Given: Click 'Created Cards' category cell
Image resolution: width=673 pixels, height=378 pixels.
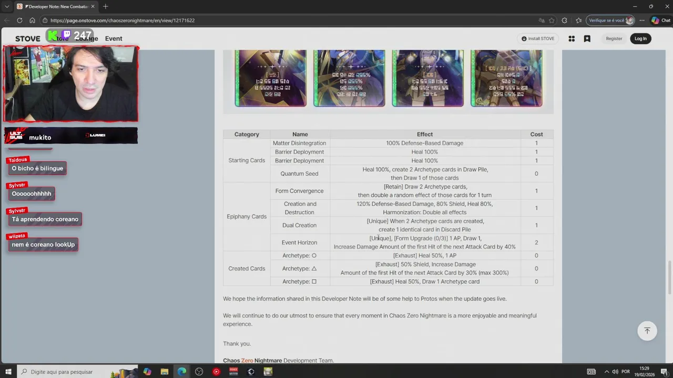Looking at the screenshot, I should 247,268.
